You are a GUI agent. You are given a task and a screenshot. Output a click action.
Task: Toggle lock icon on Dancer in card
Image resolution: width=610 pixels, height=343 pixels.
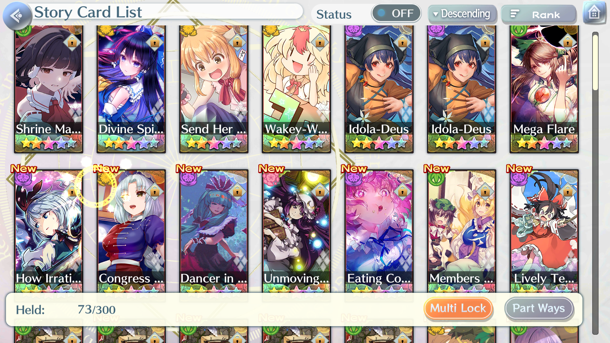click(237, 192)
